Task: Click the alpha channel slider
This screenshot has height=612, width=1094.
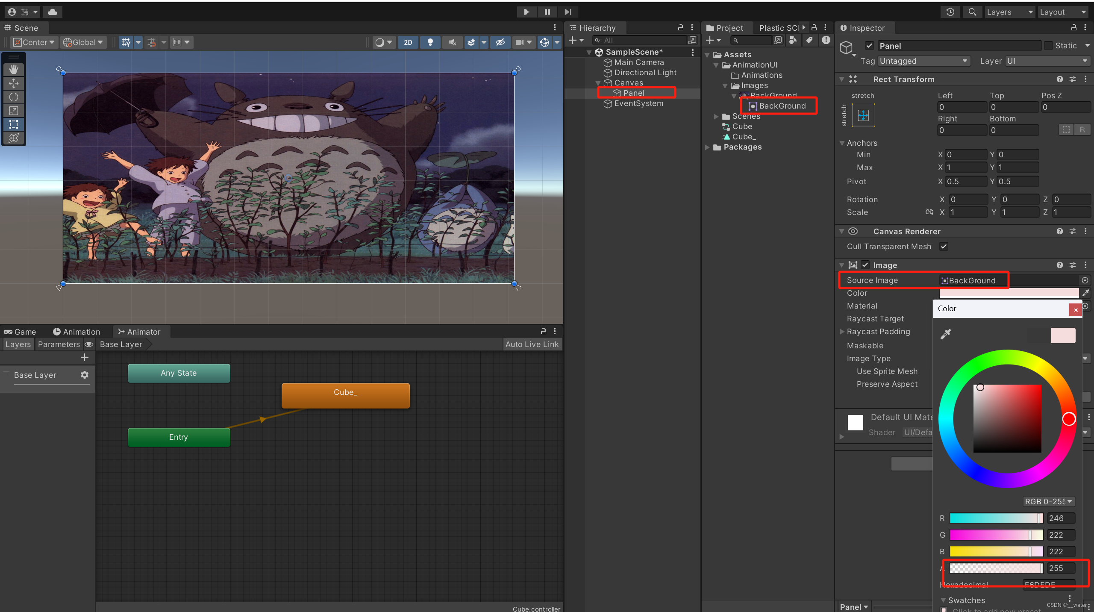Action: click(997, 568)
